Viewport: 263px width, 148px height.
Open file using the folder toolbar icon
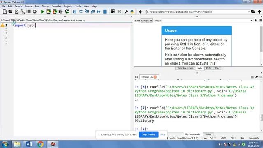point(10,12)
